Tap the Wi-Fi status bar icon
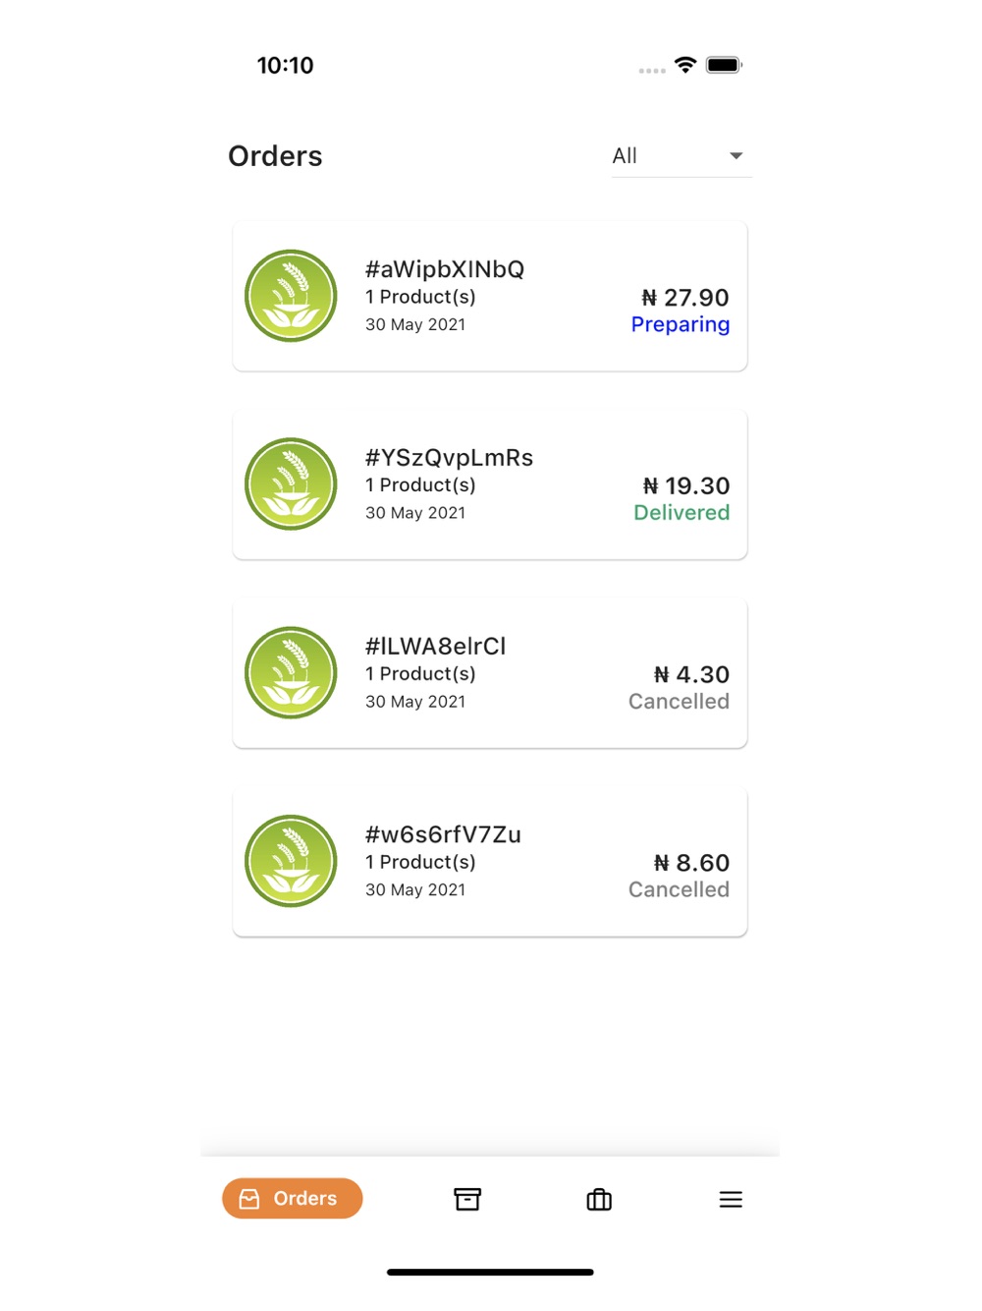This screenshot has width=982, height=1311. tap(685, 65)
